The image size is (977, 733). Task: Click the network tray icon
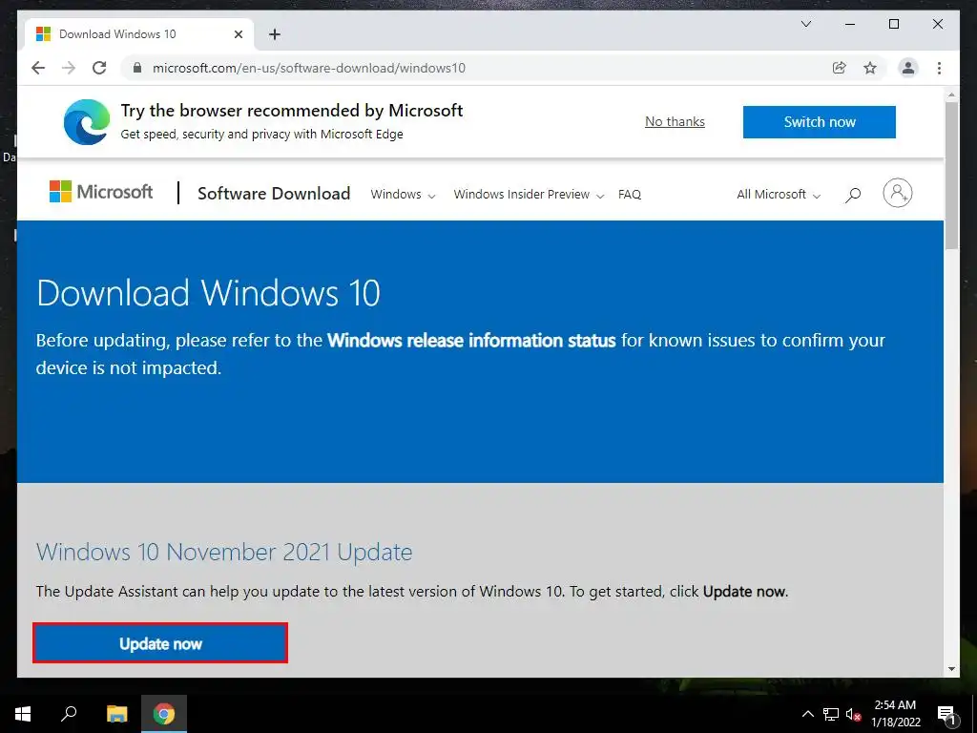pos(831,714)
